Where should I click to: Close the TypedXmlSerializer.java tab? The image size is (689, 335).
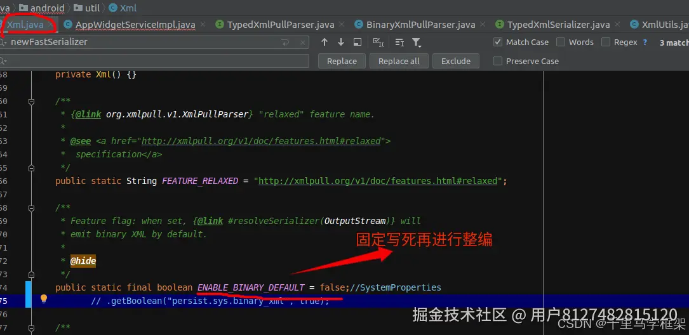(617, 25)
